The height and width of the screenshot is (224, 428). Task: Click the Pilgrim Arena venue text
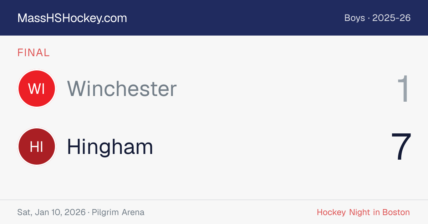pos(118,213)
